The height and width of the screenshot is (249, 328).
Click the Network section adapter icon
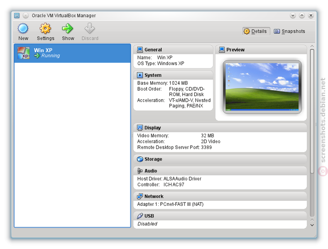(140, 197)
